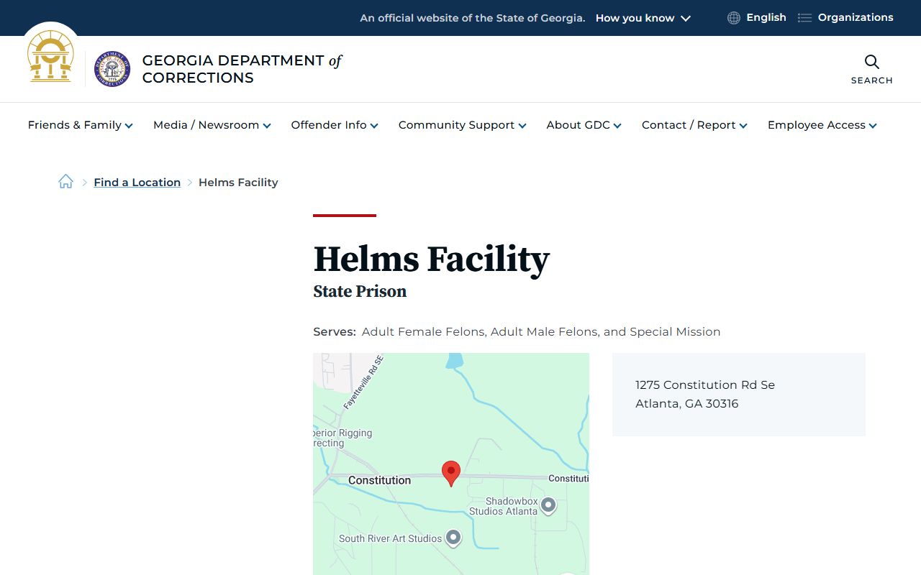Viewport: 921px width, 575px height.
Task: Open the Contact / Report menu
Action: [x=695, y=125]
